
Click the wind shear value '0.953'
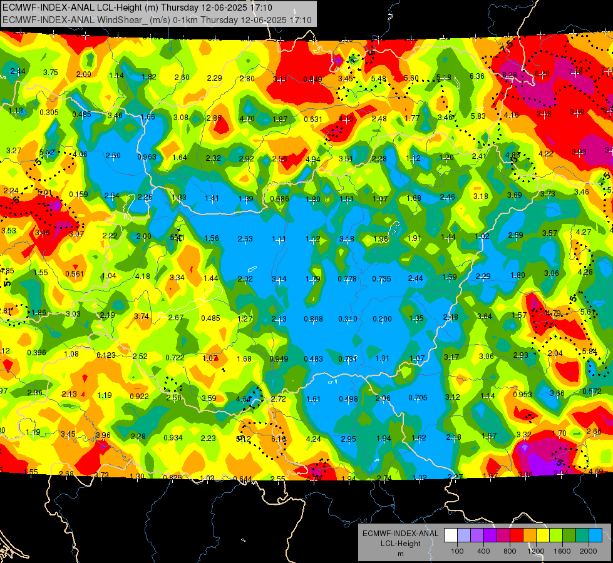522,394
